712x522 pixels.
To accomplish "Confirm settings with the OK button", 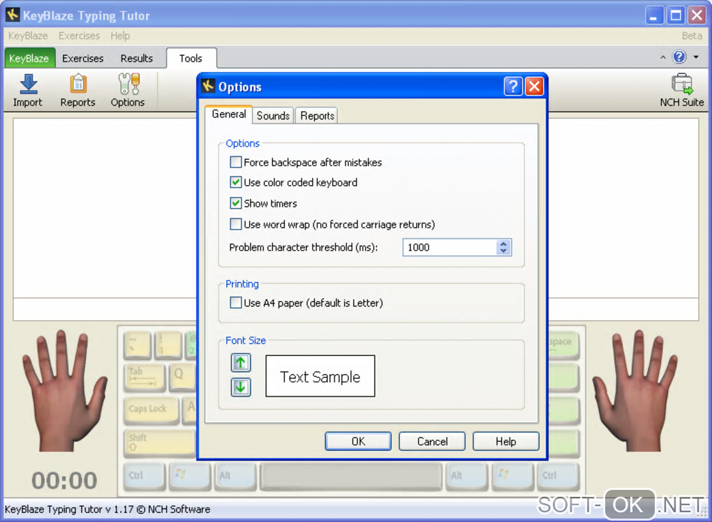I will [358, 441].
